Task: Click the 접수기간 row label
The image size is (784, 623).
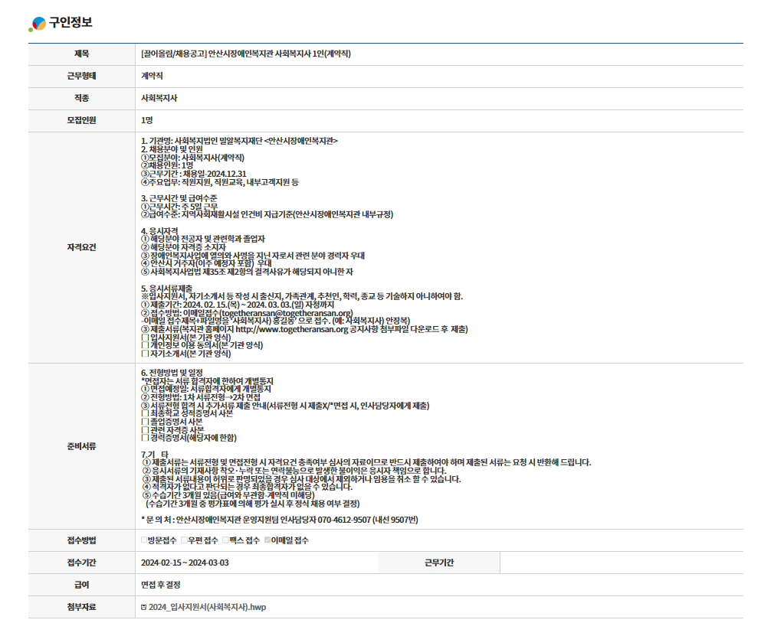Action: coord(81,563)
